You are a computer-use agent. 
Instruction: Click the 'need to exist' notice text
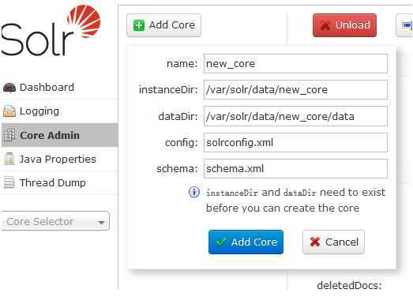coord(352,193)
